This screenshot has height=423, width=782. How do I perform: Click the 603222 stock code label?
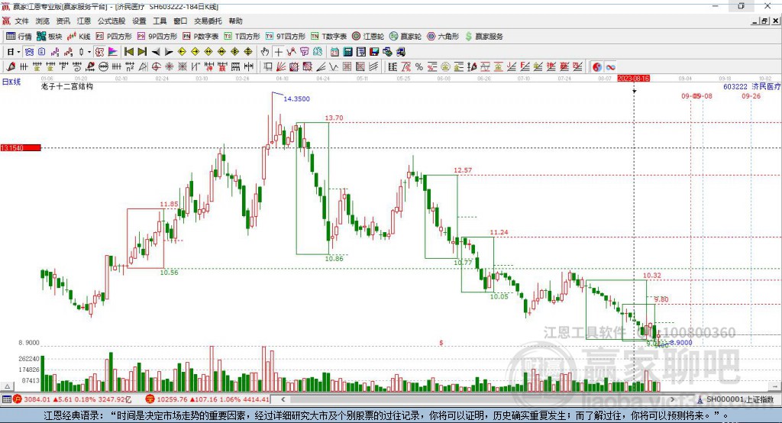pos(735,86)
